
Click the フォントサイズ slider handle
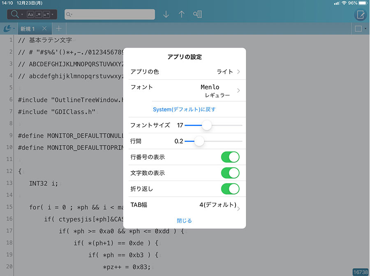(x=207, y=125)
